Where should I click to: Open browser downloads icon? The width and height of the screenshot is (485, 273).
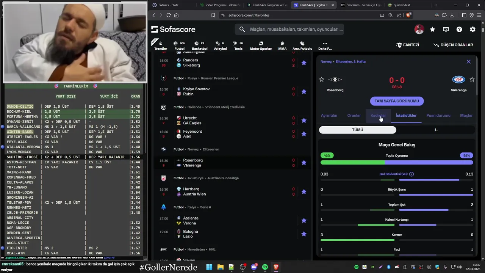pos(452,15)
